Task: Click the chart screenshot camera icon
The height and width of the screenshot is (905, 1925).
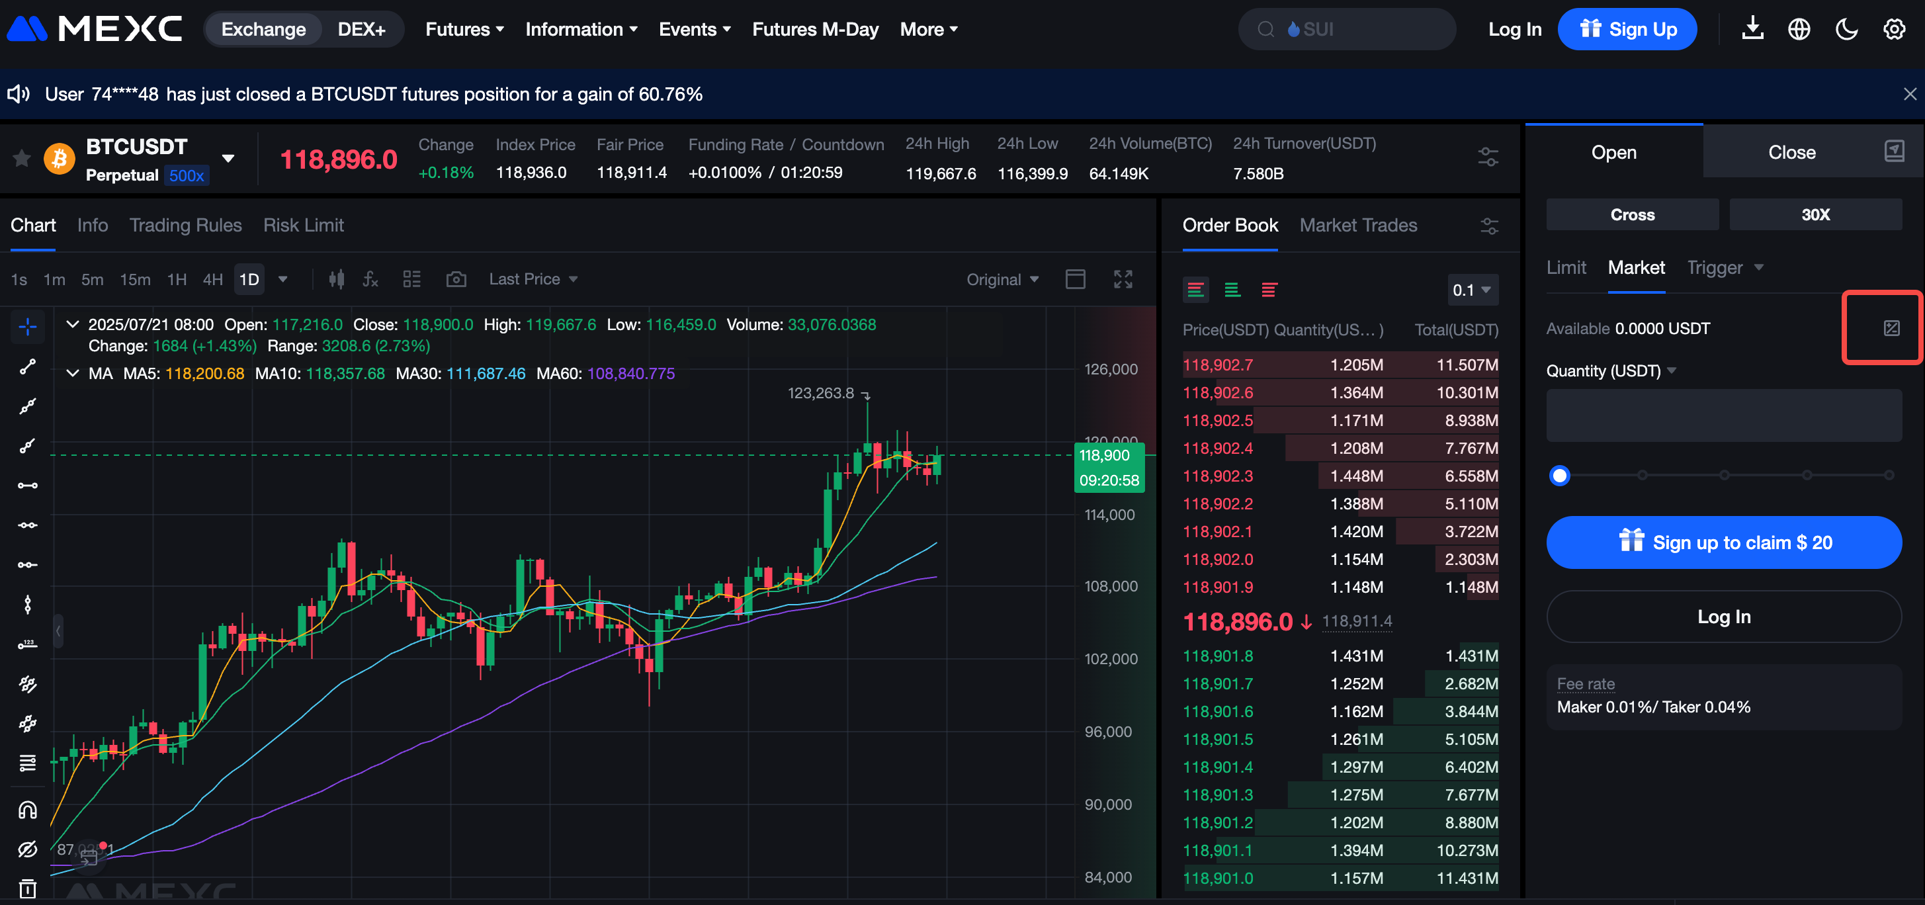Action: 456,279
